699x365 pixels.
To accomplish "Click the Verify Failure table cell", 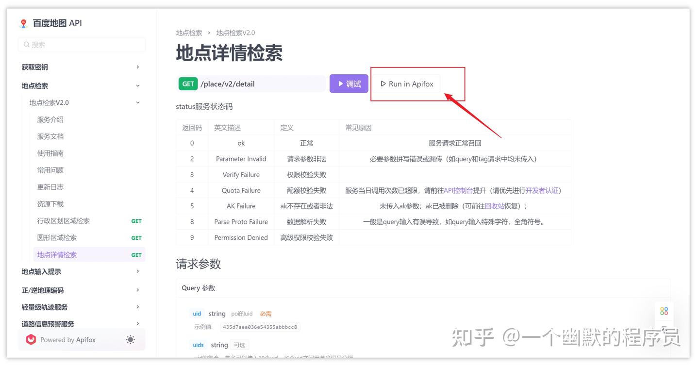I will (241, 175).
